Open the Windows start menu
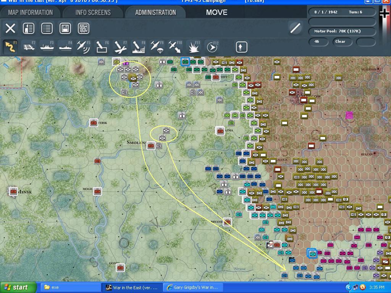 [18, 287]
